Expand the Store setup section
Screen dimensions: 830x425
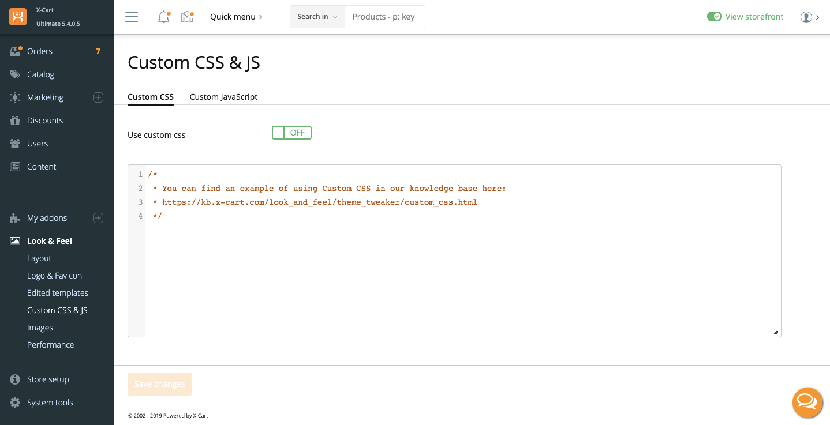click(x=48, y=379)
